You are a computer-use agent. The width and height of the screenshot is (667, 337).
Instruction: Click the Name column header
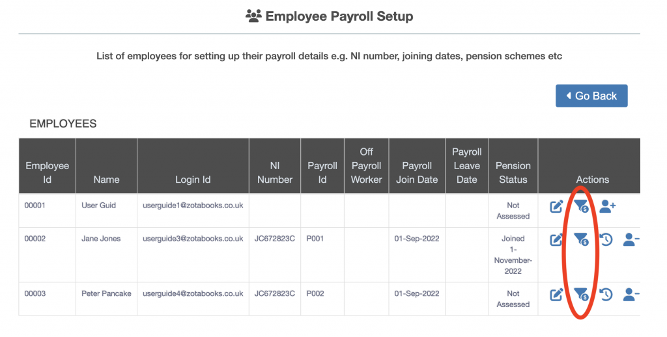click(x=106, y=180)
